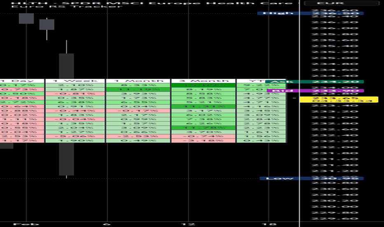Viewport: 384px width, 227px height.
Task: Click 8.19% in the 3 Month column
Action: click(203, 89)
